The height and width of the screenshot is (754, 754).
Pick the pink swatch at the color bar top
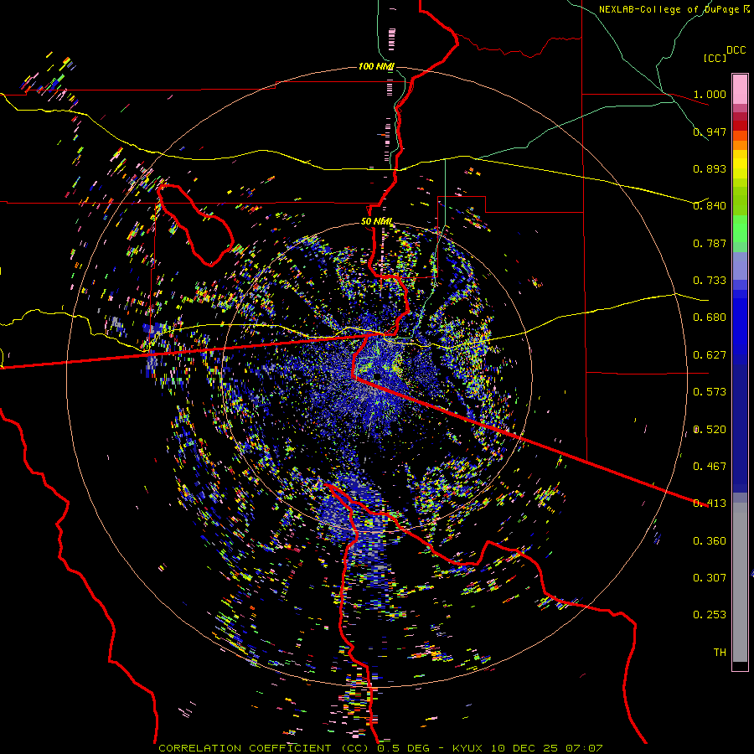tap(740, 89)
